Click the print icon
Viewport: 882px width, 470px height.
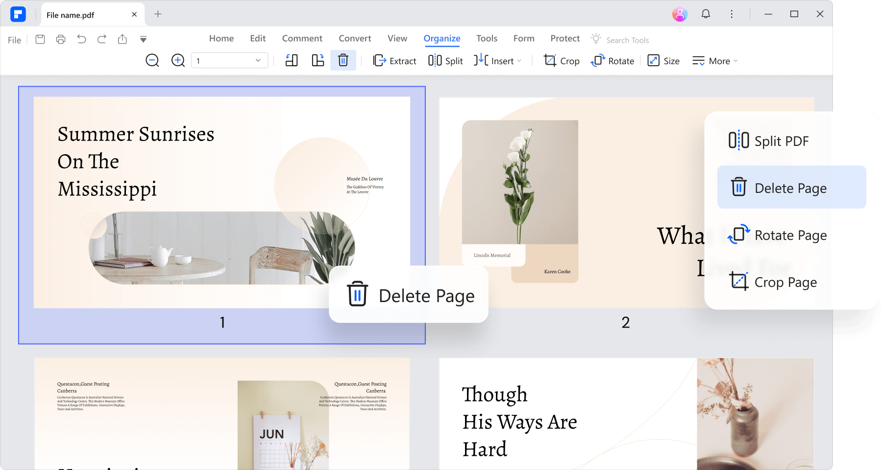coord(61,39)
